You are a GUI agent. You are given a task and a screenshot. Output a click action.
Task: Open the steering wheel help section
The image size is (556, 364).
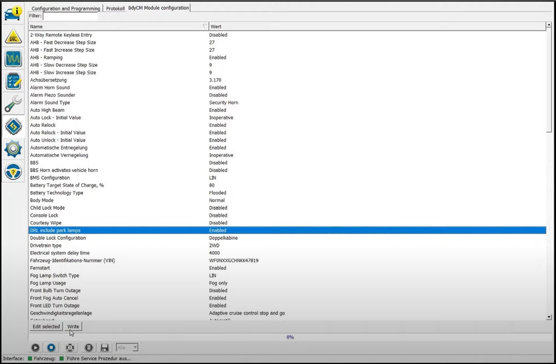(13, 172)
